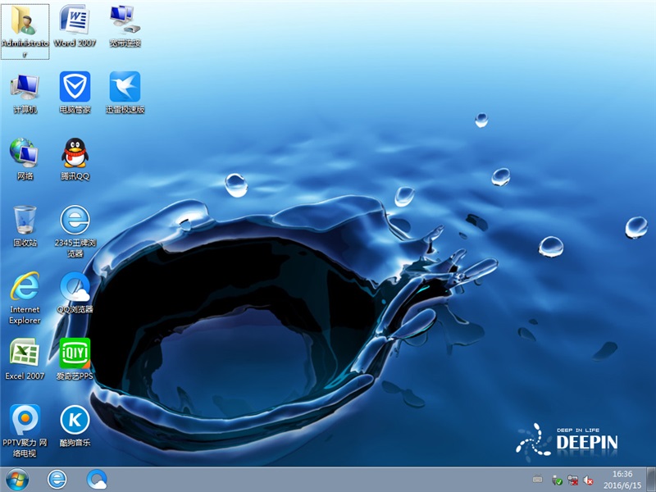Screen dimensions: 656x492
Task: Open the clock showing 16:36
Action: pyautogui.click(x=625, y=480)
